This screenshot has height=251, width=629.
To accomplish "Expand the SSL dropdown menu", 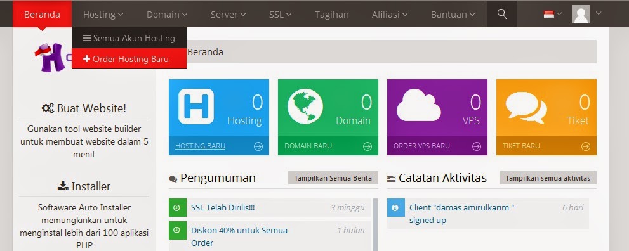I will coord(281,15).
